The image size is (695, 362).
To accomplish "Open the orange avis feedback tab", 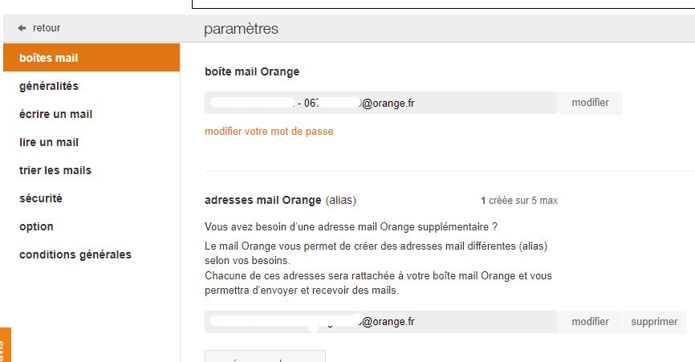I will tap(5, 345).
